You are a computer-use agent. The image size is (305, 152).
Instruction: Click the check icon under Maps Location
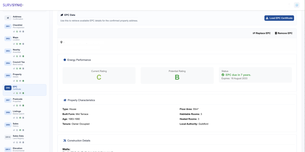(14, 44)
